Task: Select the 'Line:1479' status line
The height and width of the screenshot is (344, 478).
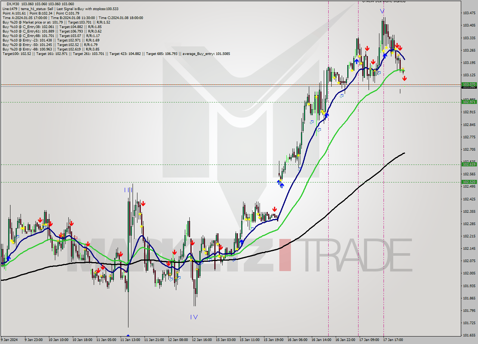Action: coord(60,9)
